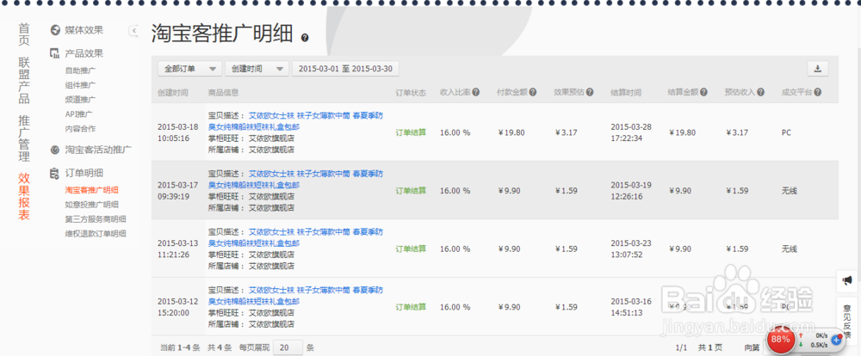Select 淘宝客推广明细 submenu item
861x356 pixels.
pyautogui.click(x=92, y=190)
